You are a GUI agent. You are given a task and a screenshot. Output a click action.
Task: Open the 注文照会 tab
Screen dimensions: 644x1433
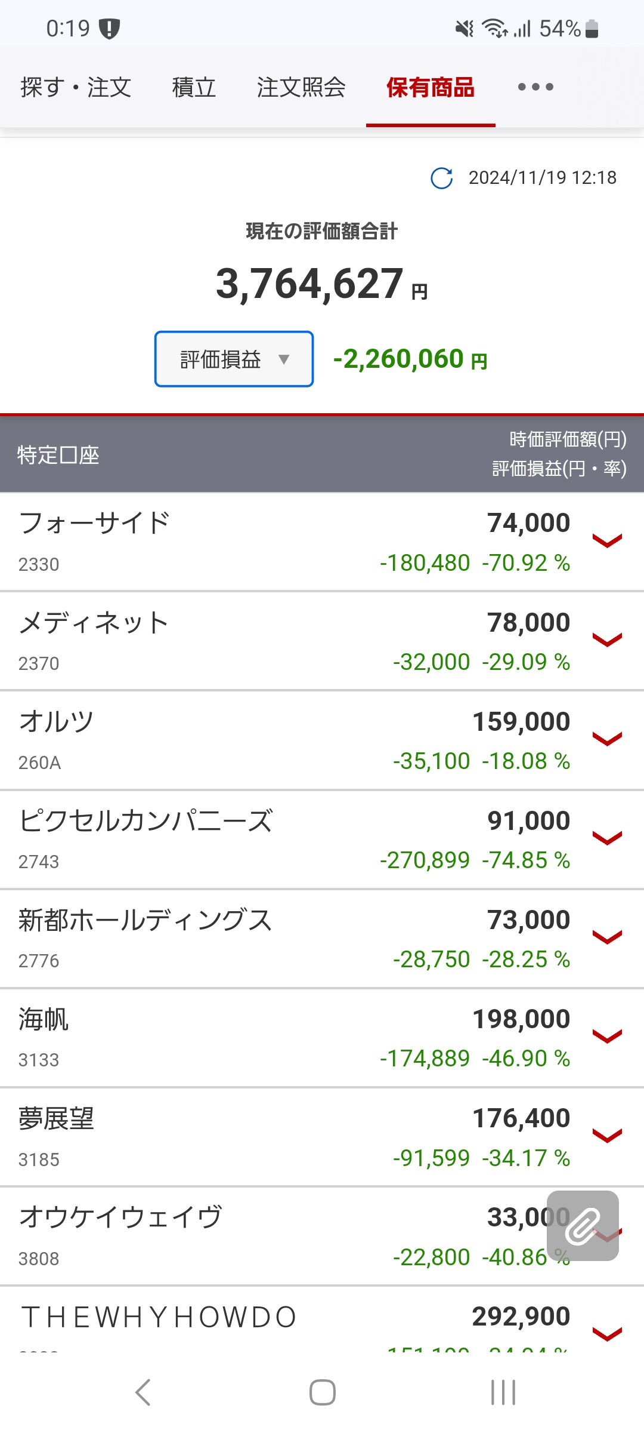pyautogui.click(x=301, y=87)
